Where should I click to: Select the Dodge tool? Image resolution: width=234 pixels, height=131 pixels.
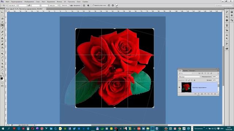[2, 54]
